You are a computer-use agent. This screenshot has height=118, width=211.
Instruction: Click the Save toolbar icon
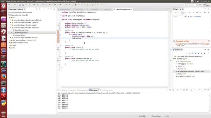20,5
